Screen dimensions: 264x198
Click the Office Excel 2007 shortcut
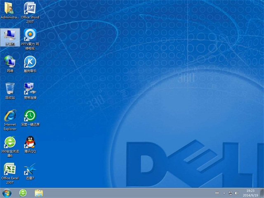[10, 169]
